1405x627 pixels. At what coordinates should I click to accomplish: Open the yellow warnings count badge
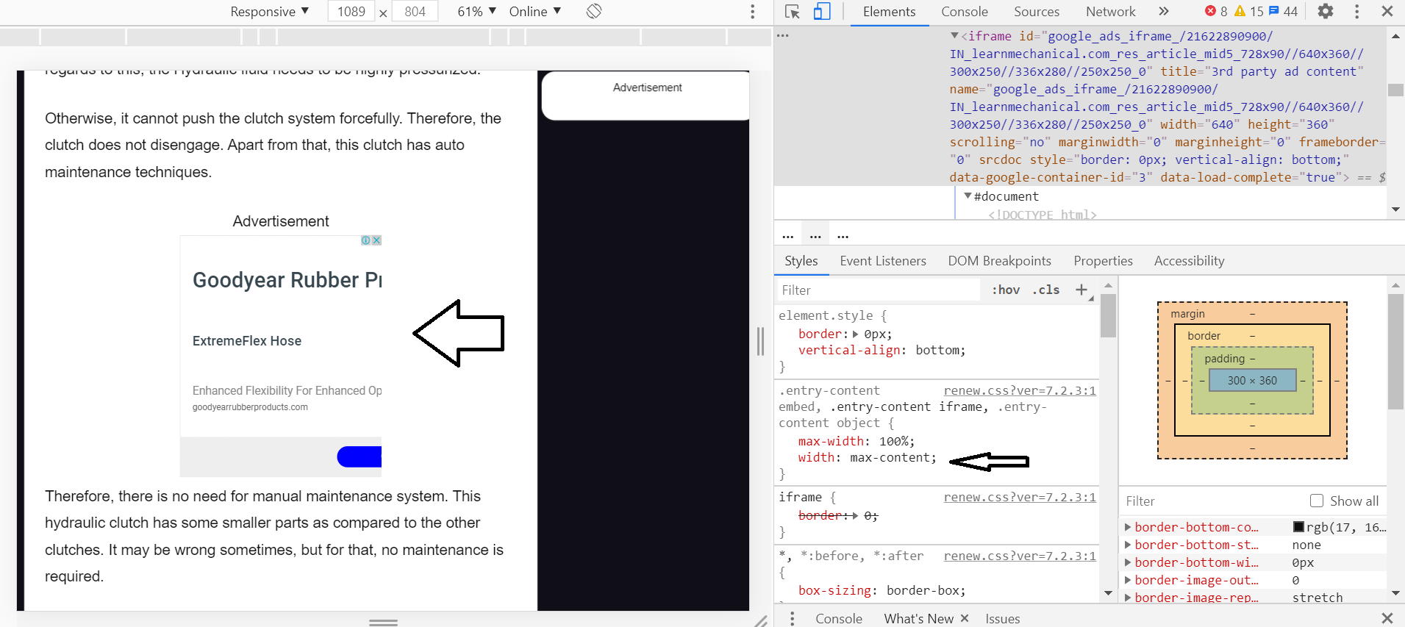pos(1248,11)
